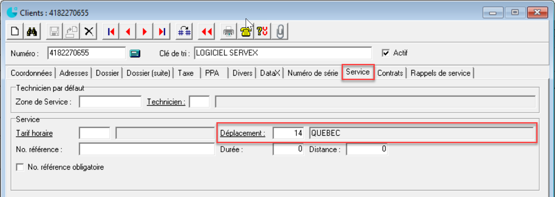555x197 pixels.
Task: Enable No. référence obligatoire checkbox
Action: 20,167
